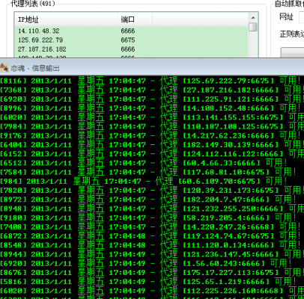Click log line with 112.225.226.160:6668

click(x=152, y=291)
